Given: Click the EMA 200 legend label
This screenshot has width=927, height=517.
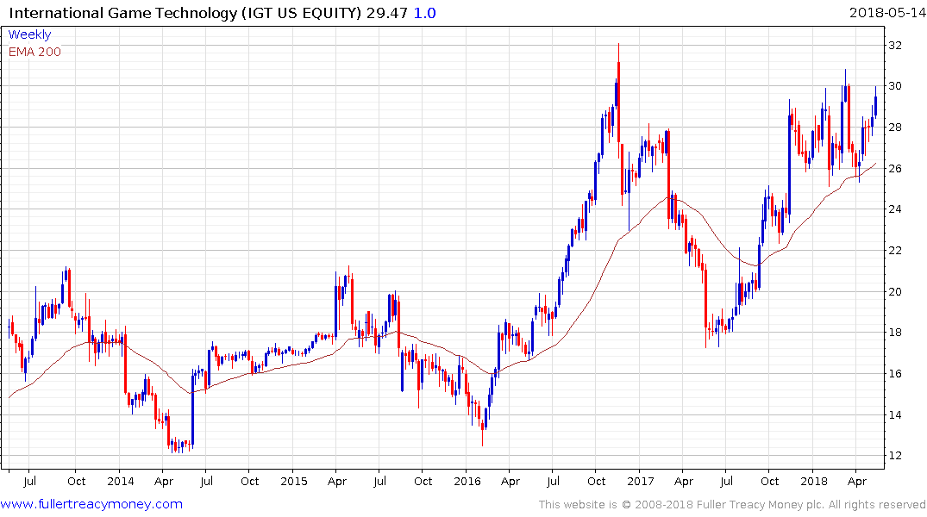Looking at the screenshot, I should tap(34, 52).
